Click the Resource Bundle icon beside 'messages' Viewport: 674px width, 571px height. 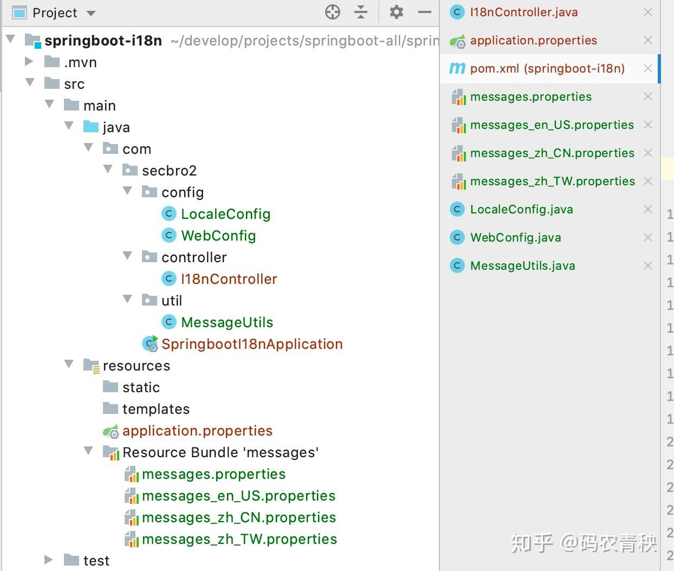click(x=111, y=452)
